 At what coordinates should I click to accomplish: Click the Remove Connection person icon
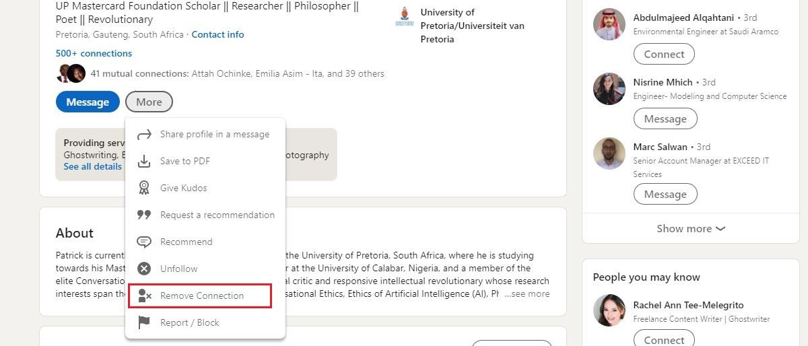[144, 296]
